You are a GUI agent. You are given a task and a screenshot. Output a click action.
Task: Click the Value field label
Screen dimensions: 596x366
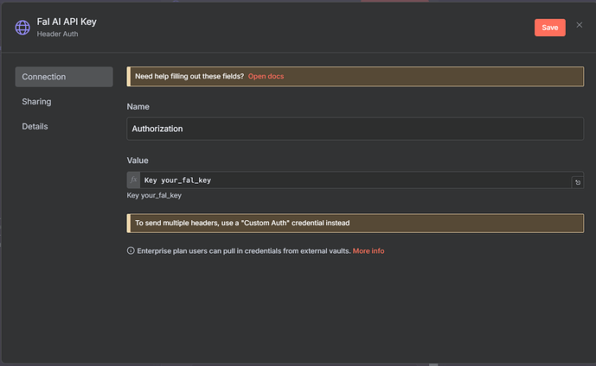[x=138, y=161]
